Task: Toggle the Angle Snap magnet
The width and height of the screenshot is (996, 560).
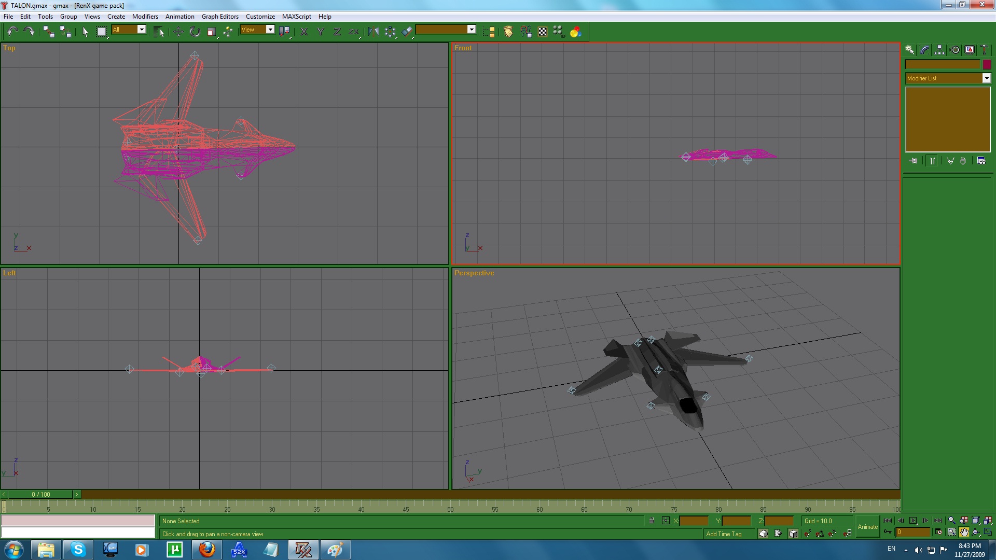Action: pyautogui.click(x=820, y=533)
